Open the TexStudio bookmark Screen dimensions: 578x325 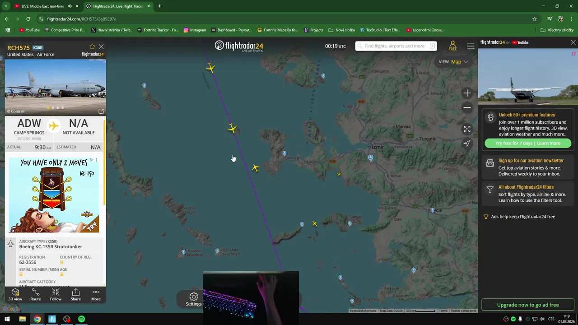click(x=380, y=30)
